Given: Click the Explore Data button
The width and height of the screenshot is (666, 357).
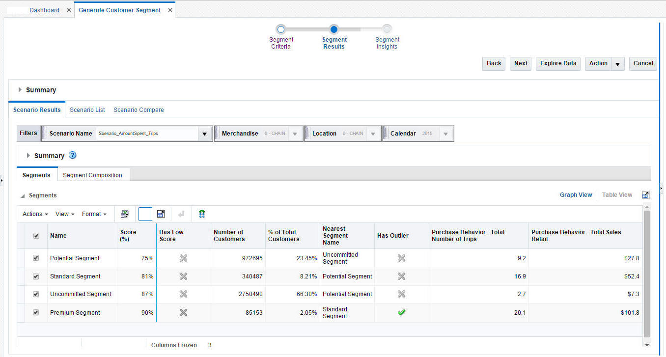Looking at the screenshot, I should point(558,63).
